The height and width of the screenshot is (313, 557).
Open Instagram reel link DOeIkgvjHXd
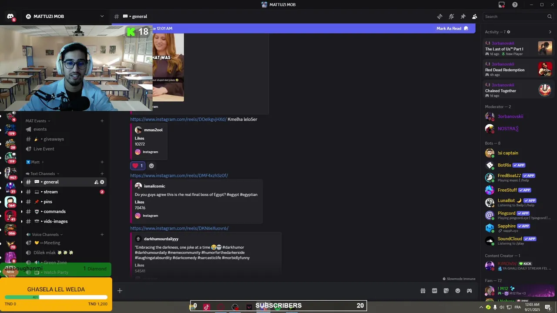coord(178,120)
